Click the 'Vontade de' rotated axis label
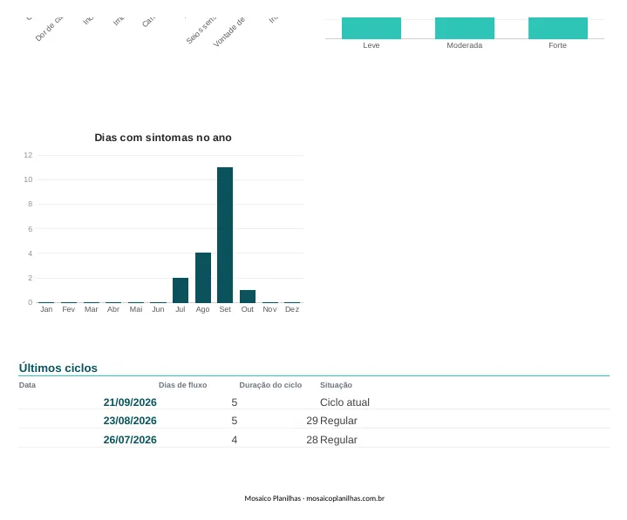 [228, 32]
